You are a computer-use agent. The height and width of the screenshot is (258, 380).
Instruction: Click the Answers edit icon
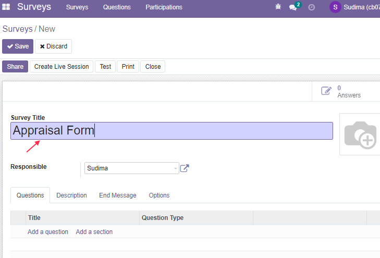[x=326, y=91]
